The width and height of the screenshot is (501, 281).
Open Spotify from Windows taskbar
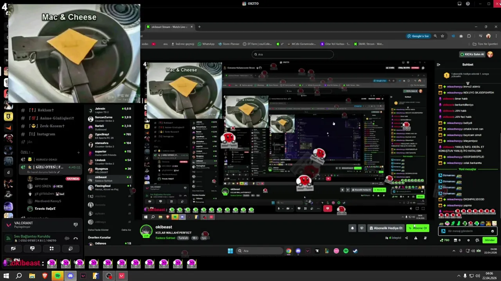pos(58,276)
